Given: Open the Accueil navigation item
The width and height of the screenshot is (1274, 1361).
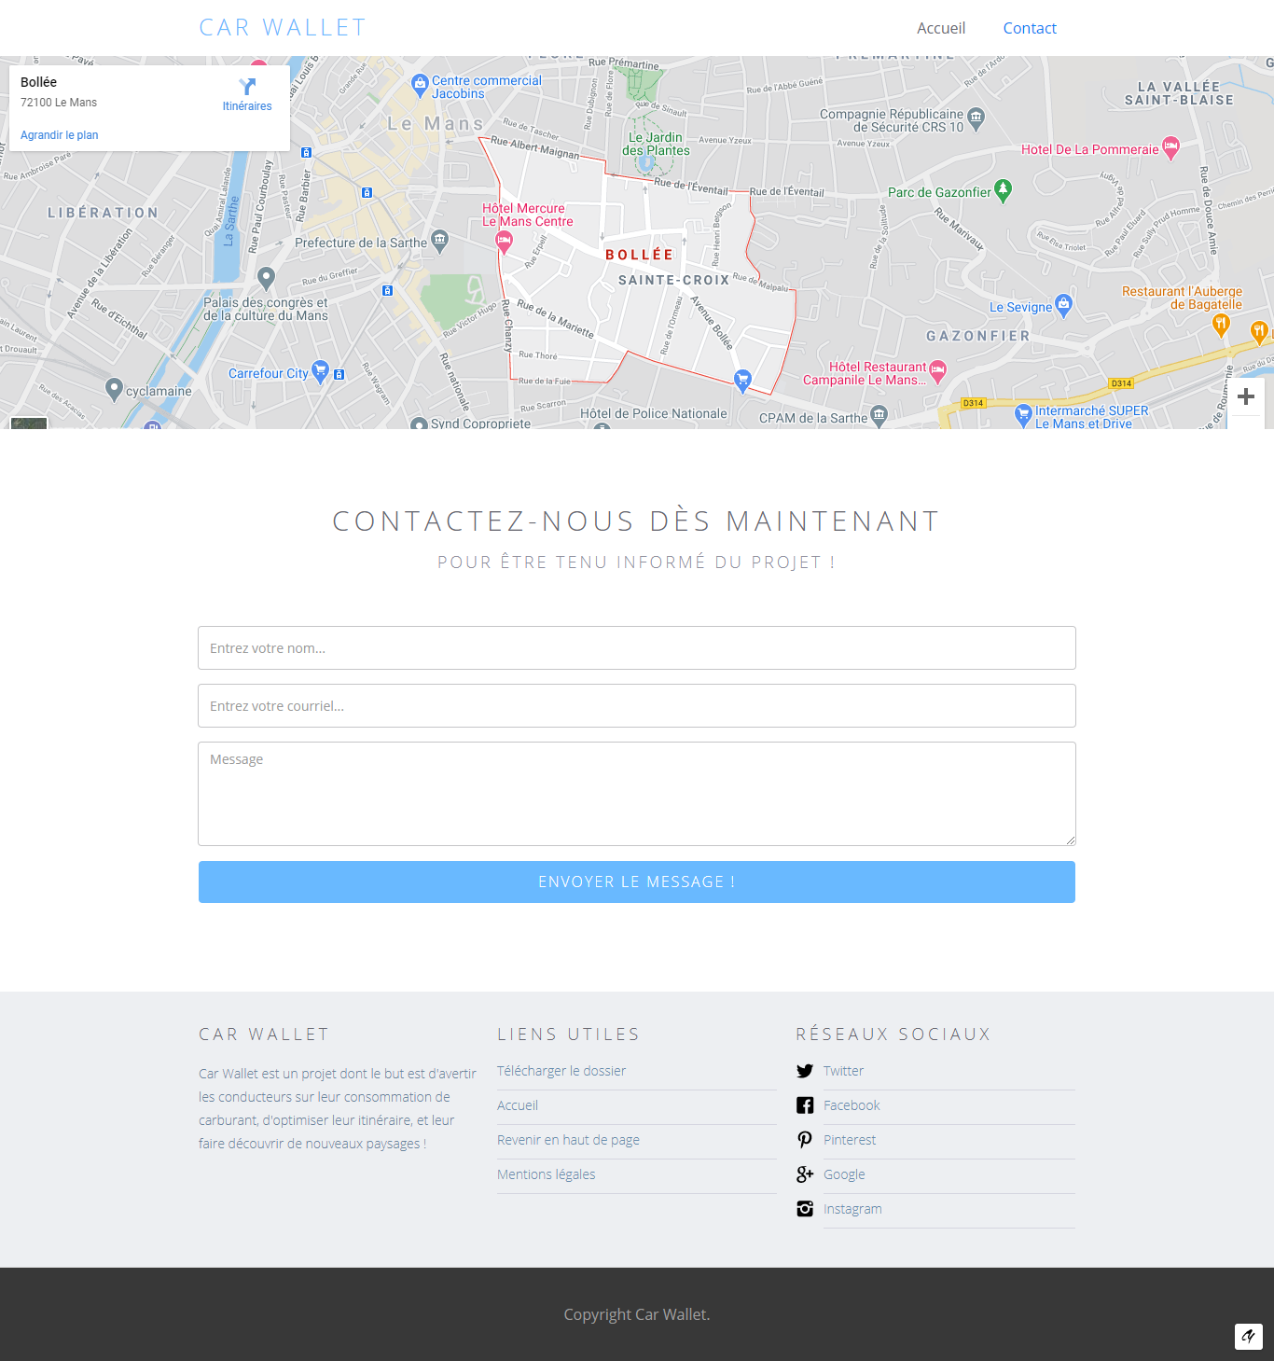Looking at the screenshot, I should (x=941, y=28).
